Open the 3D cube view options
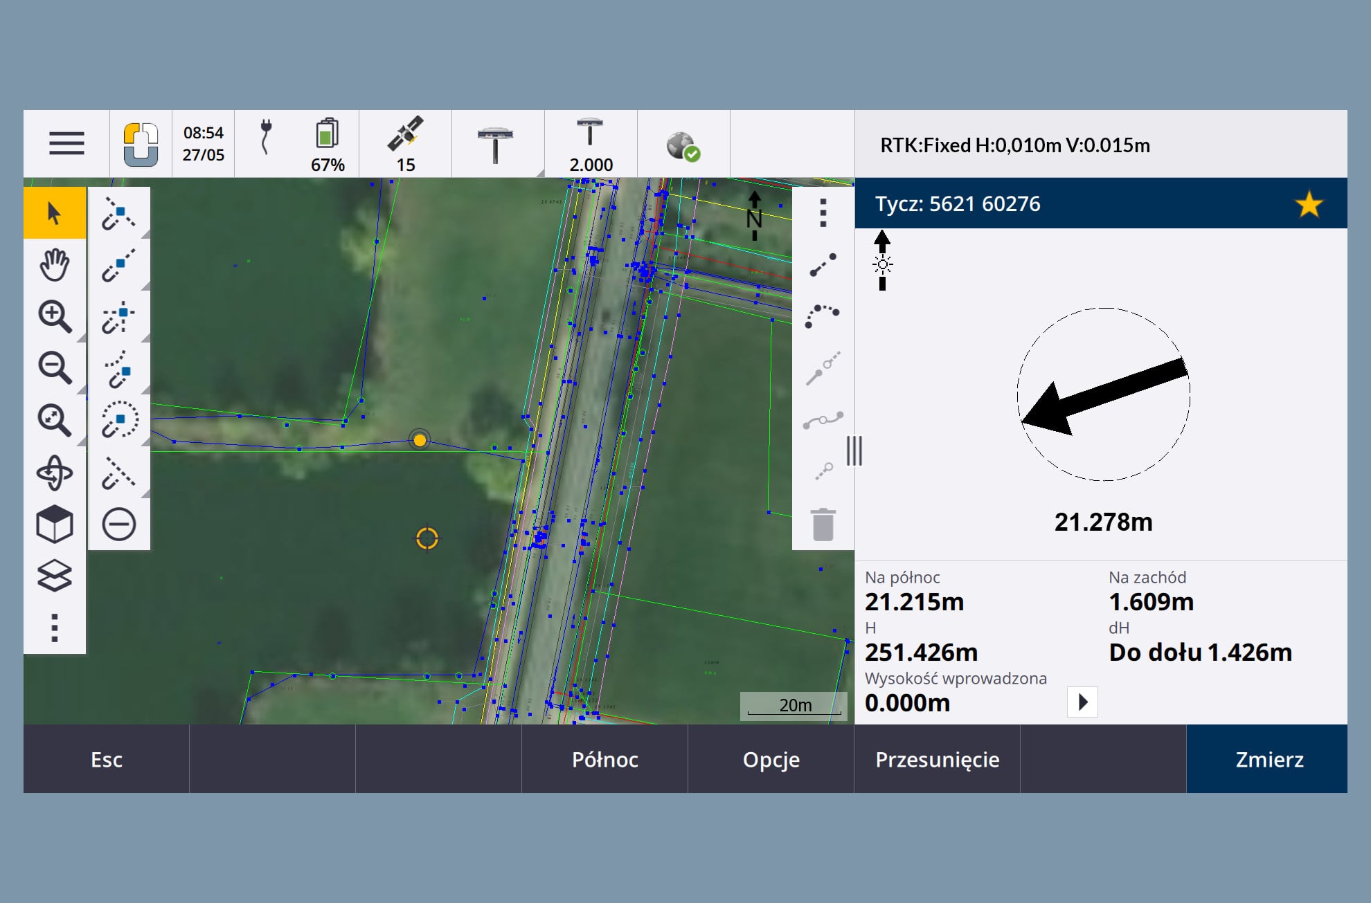This screenshot has height=903, width=1371. click(54, 525)
